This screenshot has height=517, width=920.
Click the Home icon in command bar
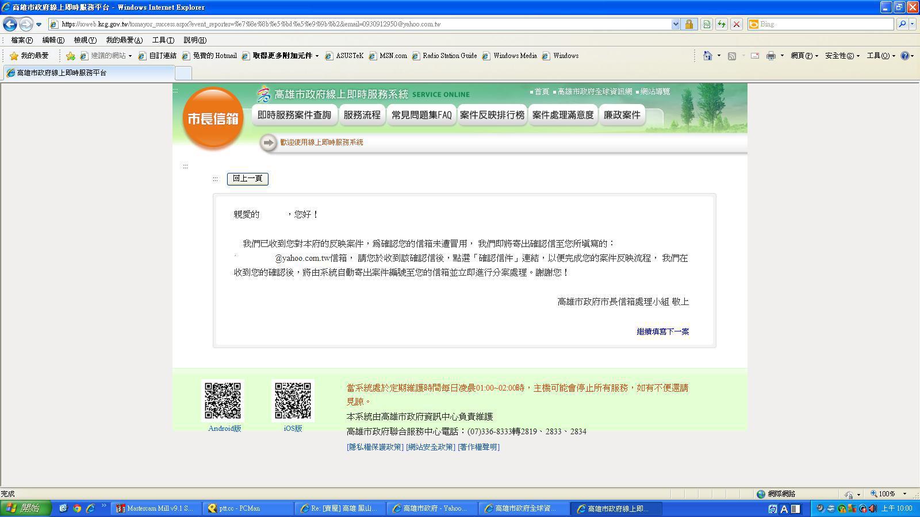708,56
